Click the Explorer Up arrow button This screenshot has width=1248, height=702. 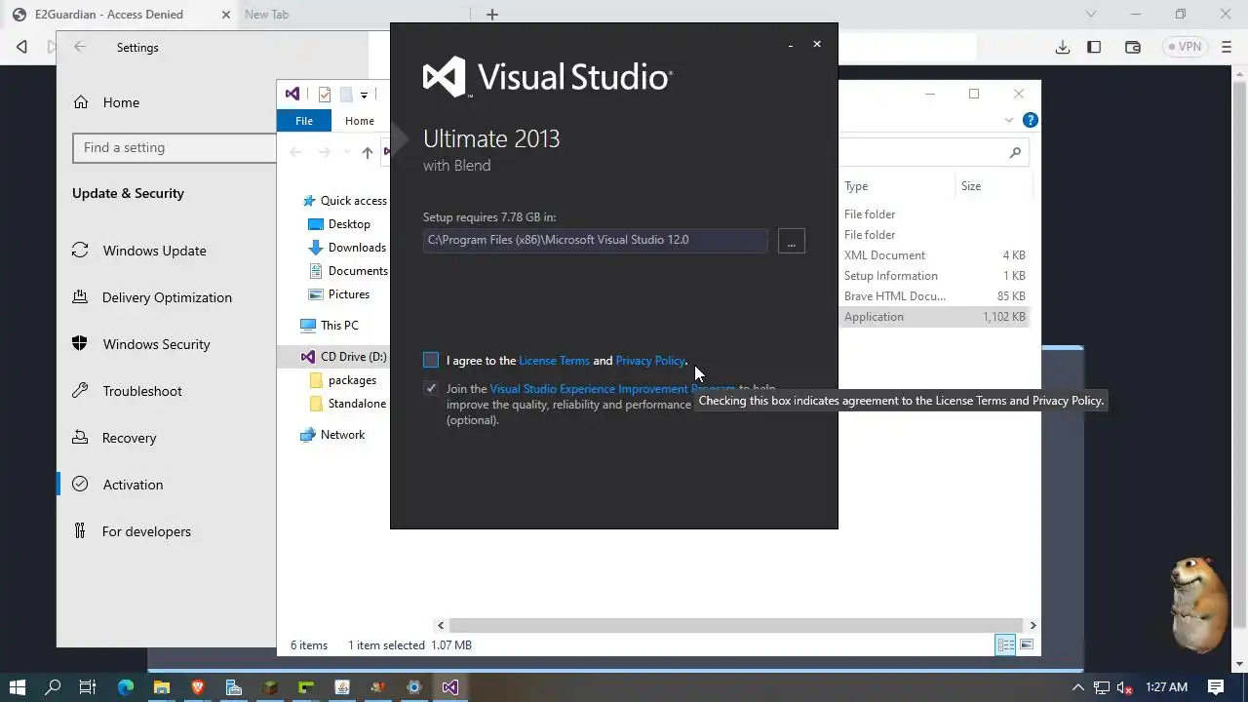[367, 152]
